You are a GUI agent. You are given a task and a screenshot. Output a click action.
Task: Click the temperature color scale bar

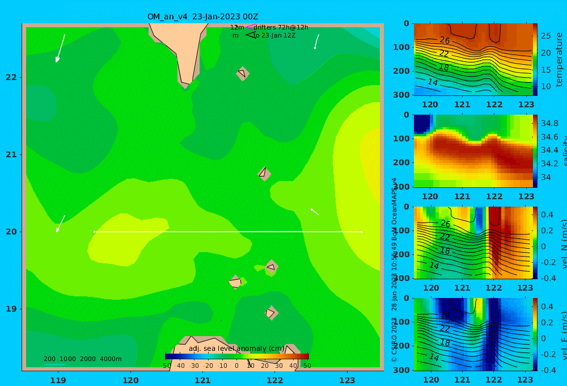coord(535,60)
